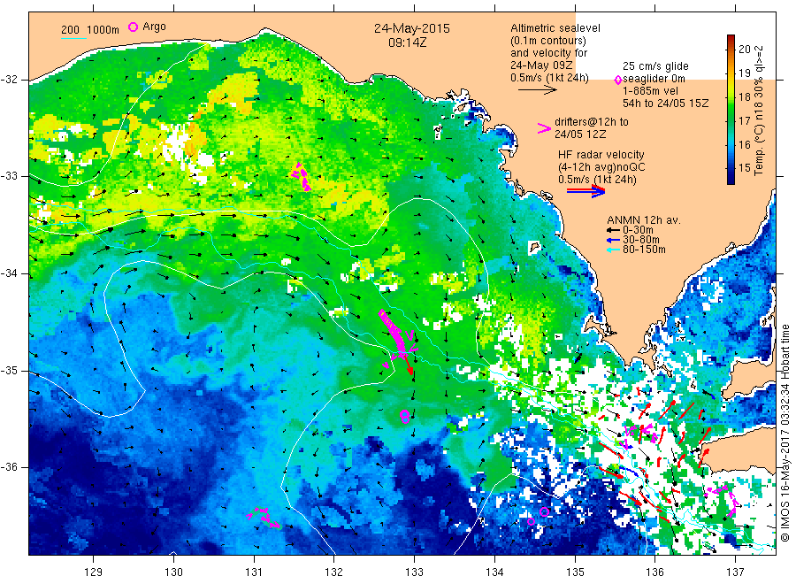Click the '80-150m' depth label
Viewport: 796px width, 584px height.
[x=644, y=250]
